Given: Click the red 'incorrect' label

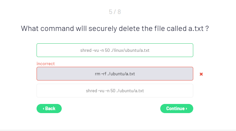Looking at the screenshot, I should coord(46,64).
